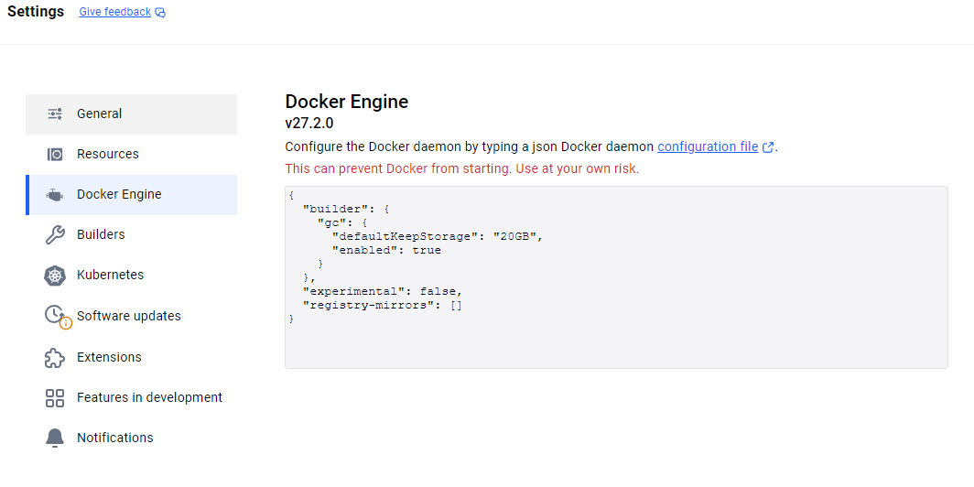Open the Software updates tab
Screen dimensions: 974x487
click(131, 316)
